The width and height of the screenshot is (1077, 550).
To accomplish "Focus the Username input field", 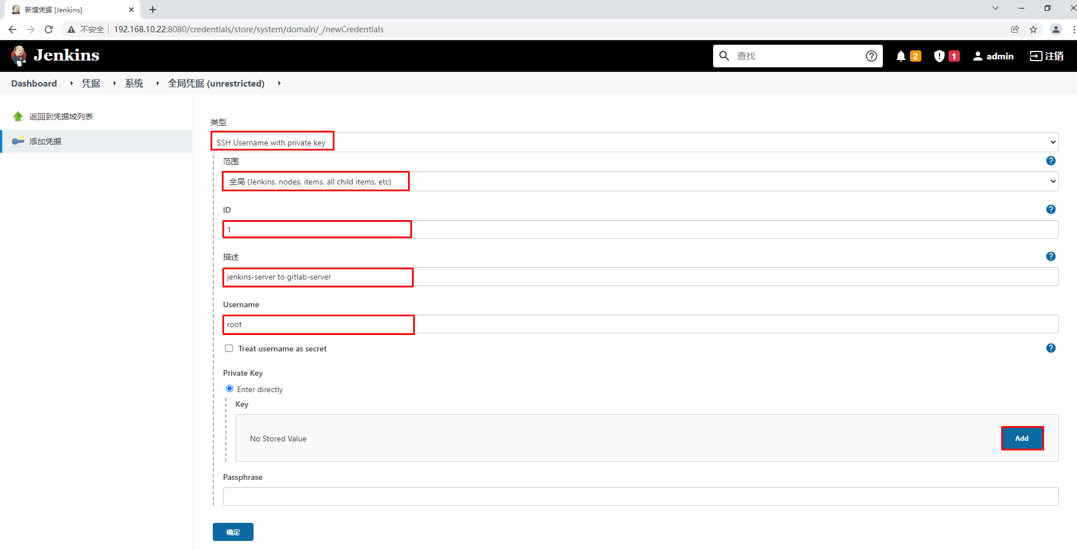I will tap(641, 324).
